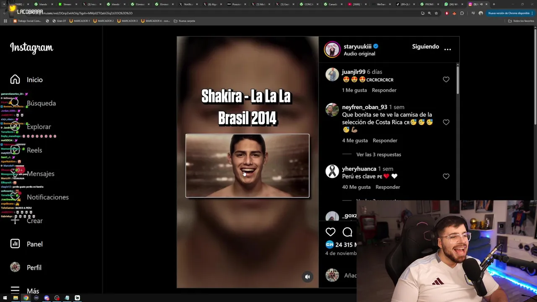The height and width of the screenshot is (302, 537).
Task: Open the Nueva carpeta bookmark folder
Action: (184, 21)
